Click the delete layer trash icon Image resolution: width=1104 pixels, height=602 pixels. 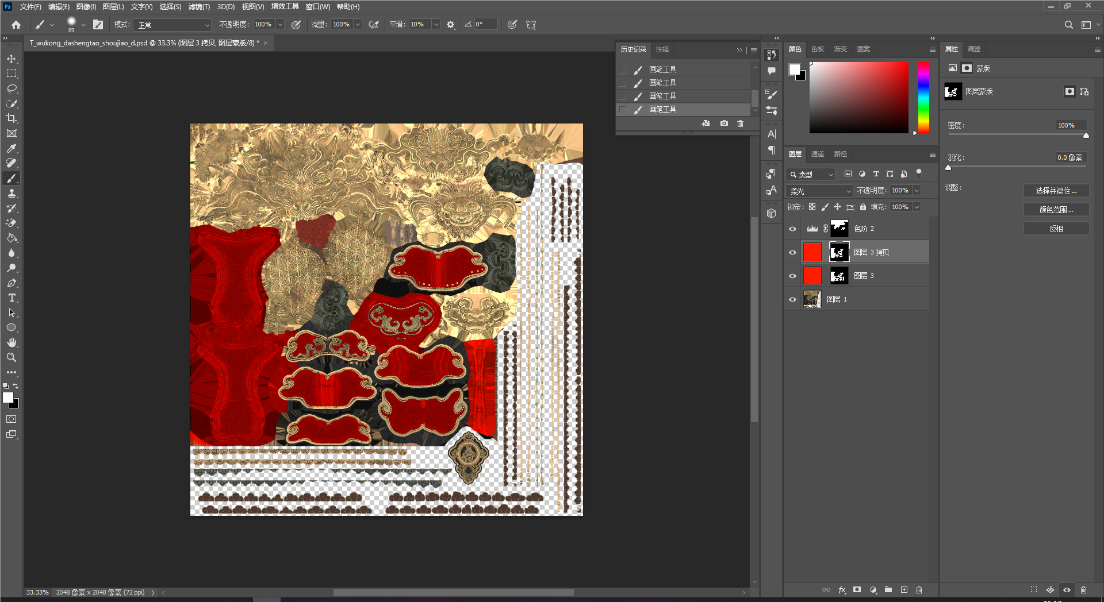click(919, 590)
